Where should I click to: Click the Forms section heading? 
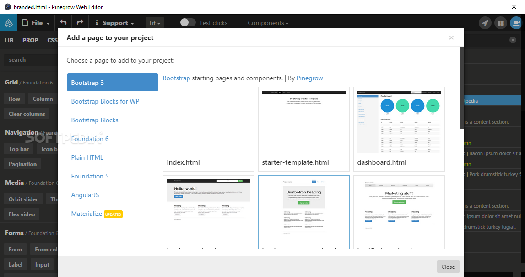(14, 233)
